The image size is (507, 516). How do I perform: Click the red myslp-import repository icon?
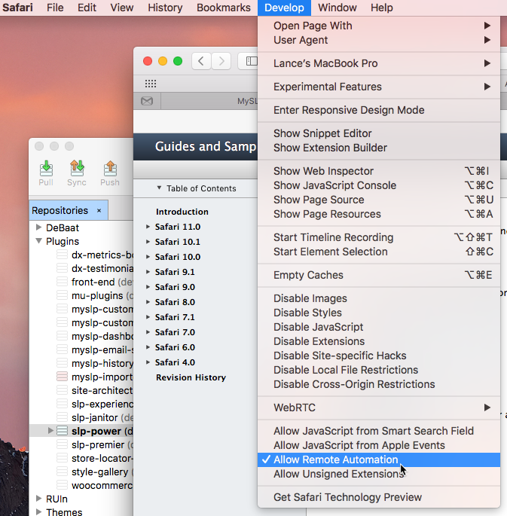(63, 377)
